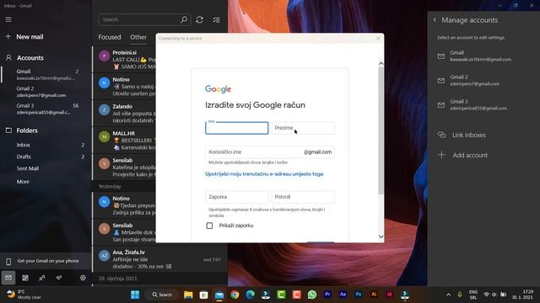Open Windows Start menu
Screen dimensions: 540x303
(x=135, y=295)
